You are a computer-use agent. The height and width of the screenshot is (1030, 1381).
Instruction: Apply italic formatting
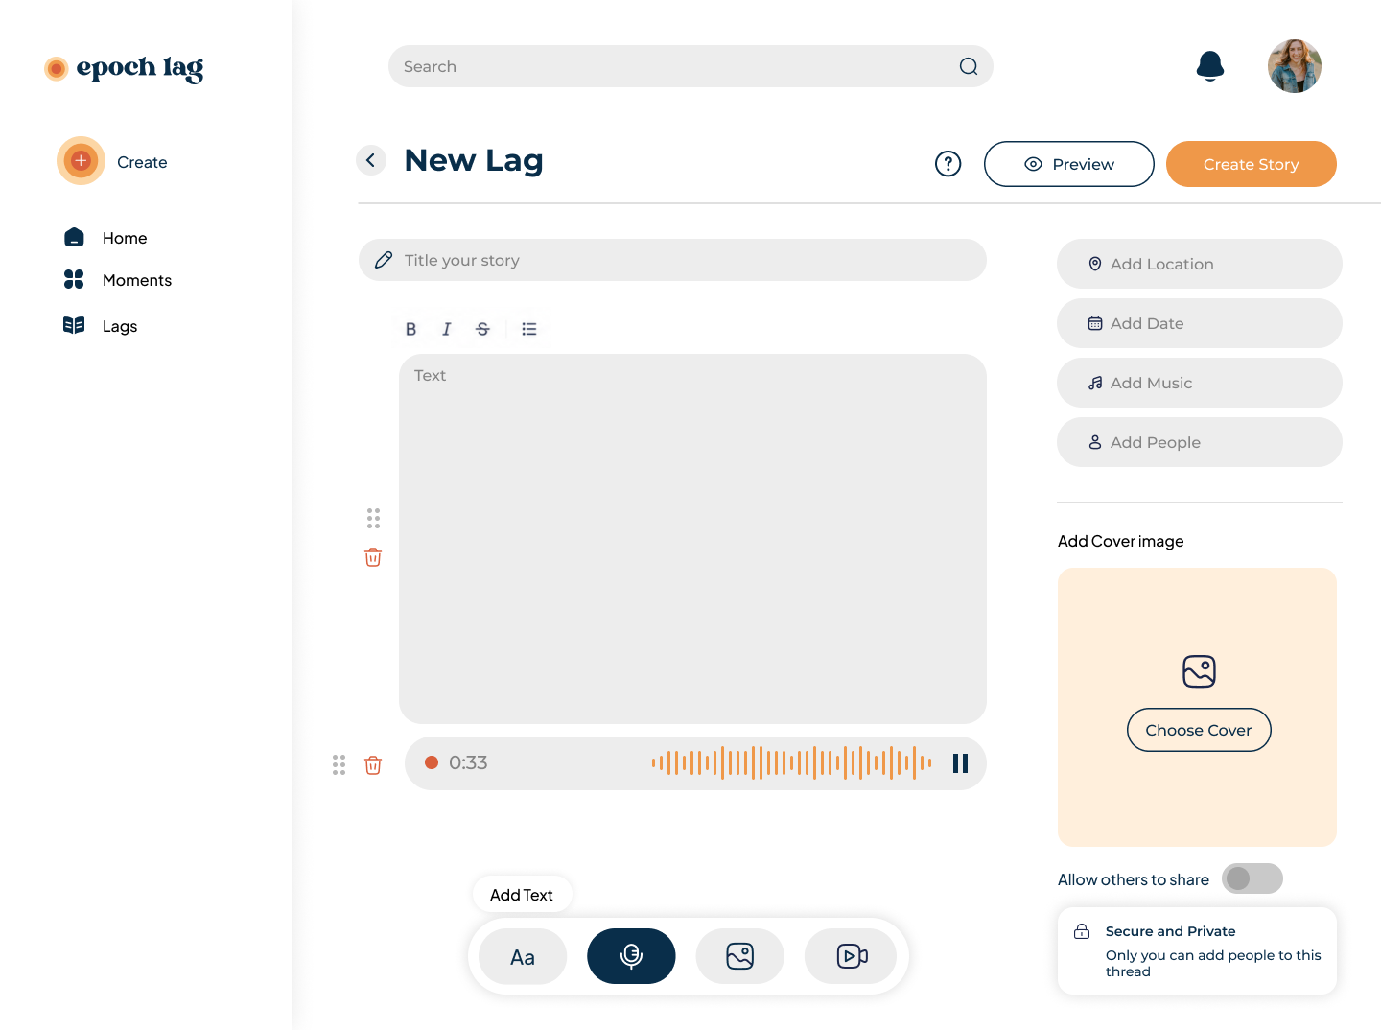[446, 329]
